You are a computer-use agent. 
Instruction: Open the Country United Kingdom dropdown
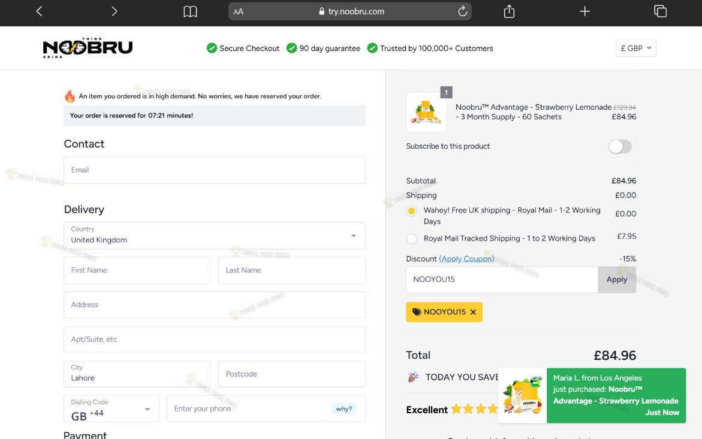[215, 236]
